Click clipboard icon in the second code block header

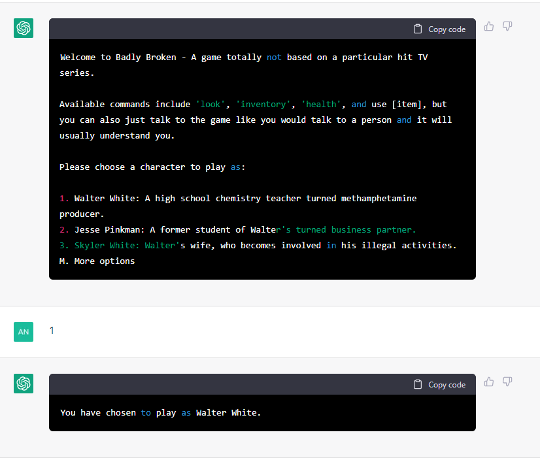tap(417, 384)
